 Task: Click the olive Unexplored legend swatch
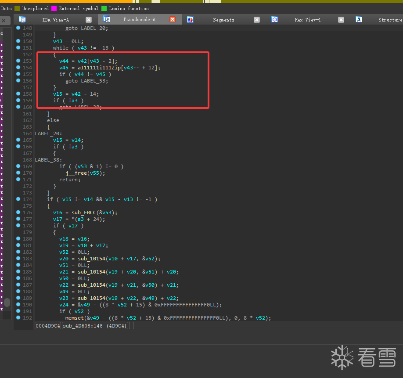pos(17,8)
